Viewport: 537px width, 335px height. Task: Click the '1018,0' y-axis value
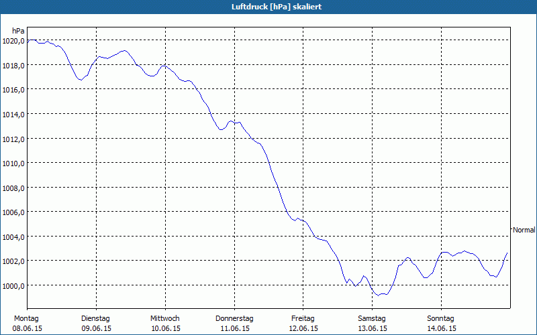pyautogui.click(x=13, y=66)
